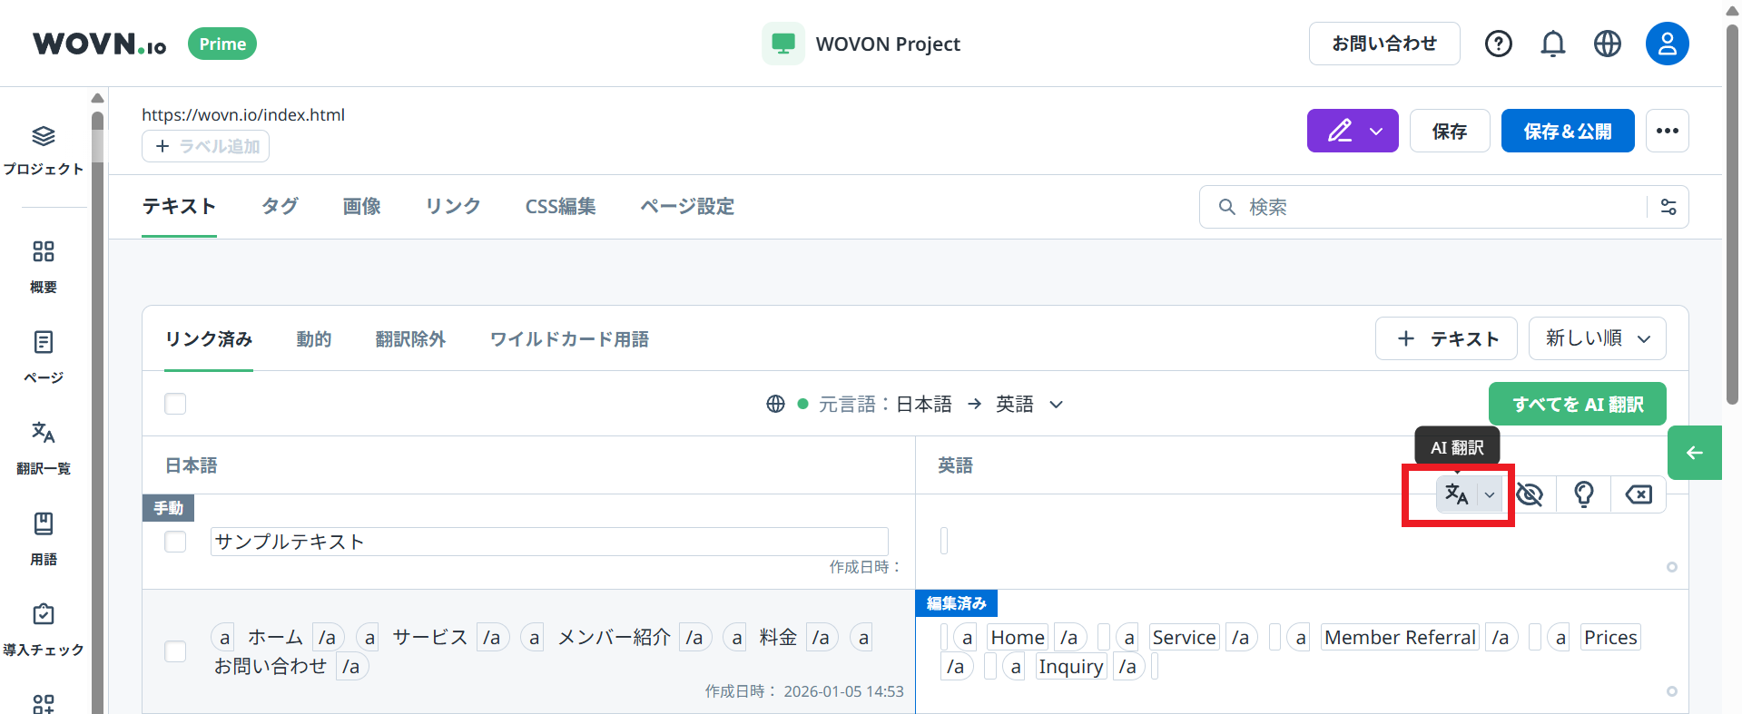
Task: Click the AI translation icon
Action: point(1456,494)
